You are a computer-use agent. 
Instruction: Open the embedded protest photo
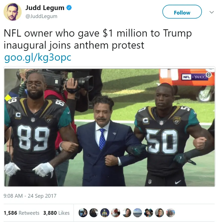(109, 128)
